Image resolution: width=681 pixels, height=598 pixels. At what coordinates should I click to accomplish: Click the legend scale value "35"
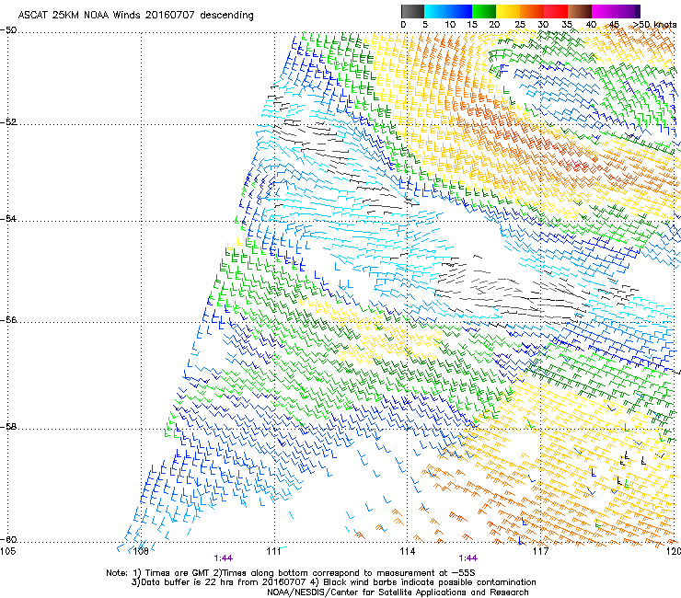coord(567,25)
